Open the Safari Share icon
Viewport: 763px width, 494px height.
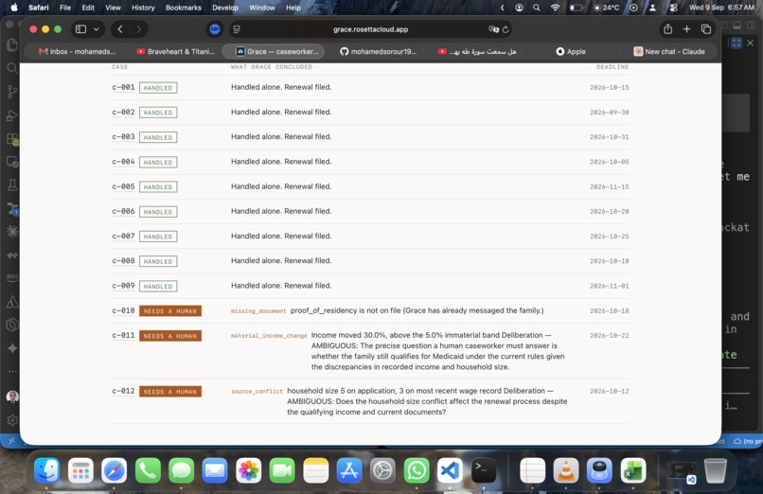(x=667, y=29)
